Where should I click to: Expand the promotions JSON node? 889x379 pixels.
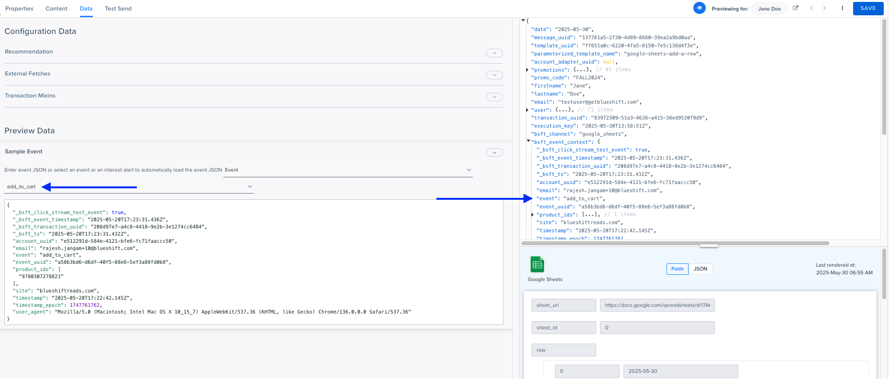point(527,70)
